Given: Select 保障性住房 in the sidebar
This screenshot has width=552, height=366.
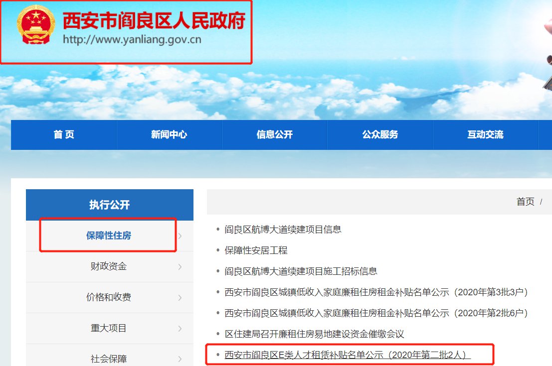Looking at the screenshot, I should 108,236.
